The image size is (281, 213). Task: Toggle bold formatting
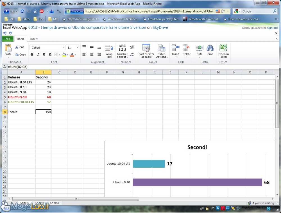coord(32,54)
